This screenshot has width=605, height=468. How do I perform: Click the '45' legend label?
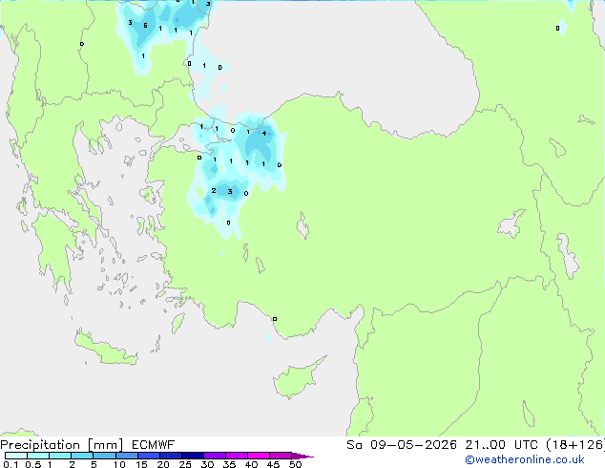273,464
